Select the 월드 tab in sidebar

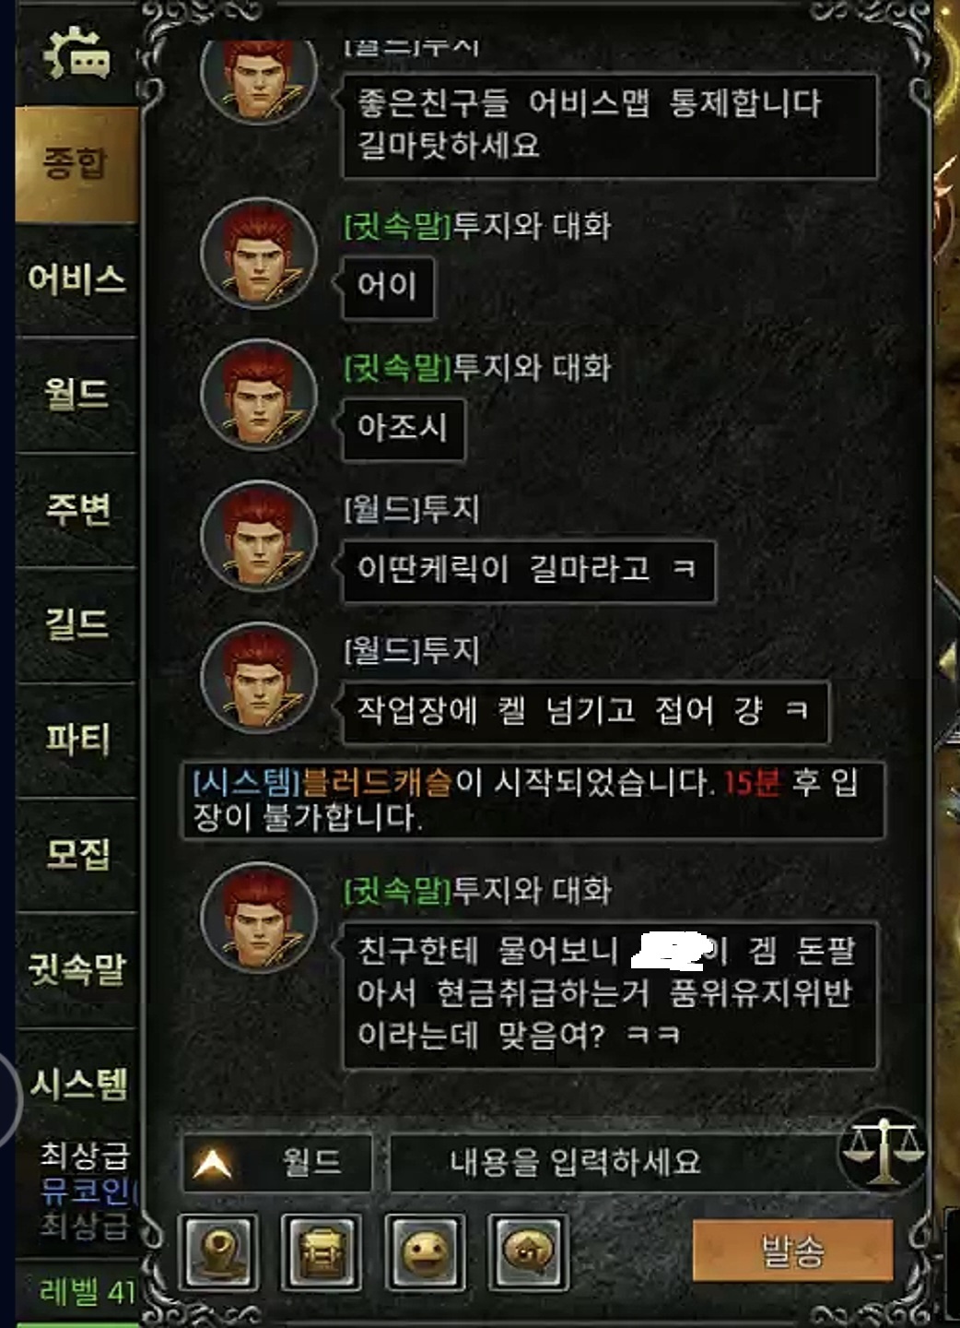pos(76,394)
